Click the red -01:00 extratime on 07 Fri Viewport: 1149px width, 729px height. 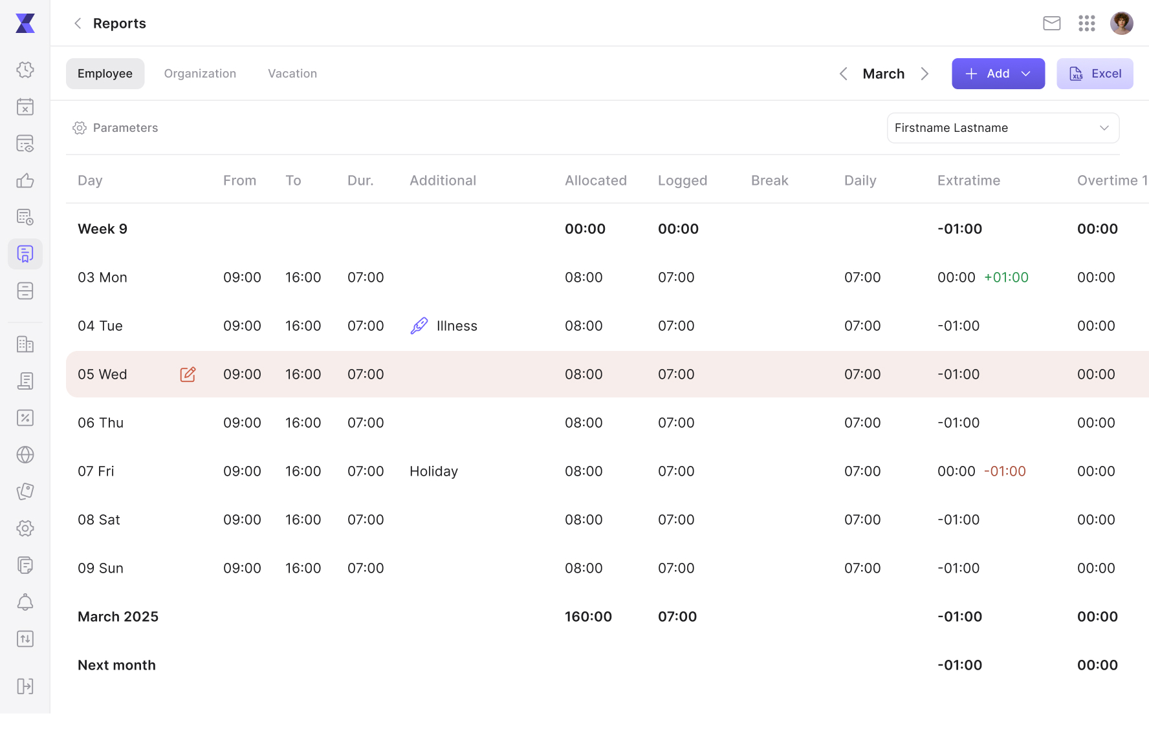coord(1005,471)
